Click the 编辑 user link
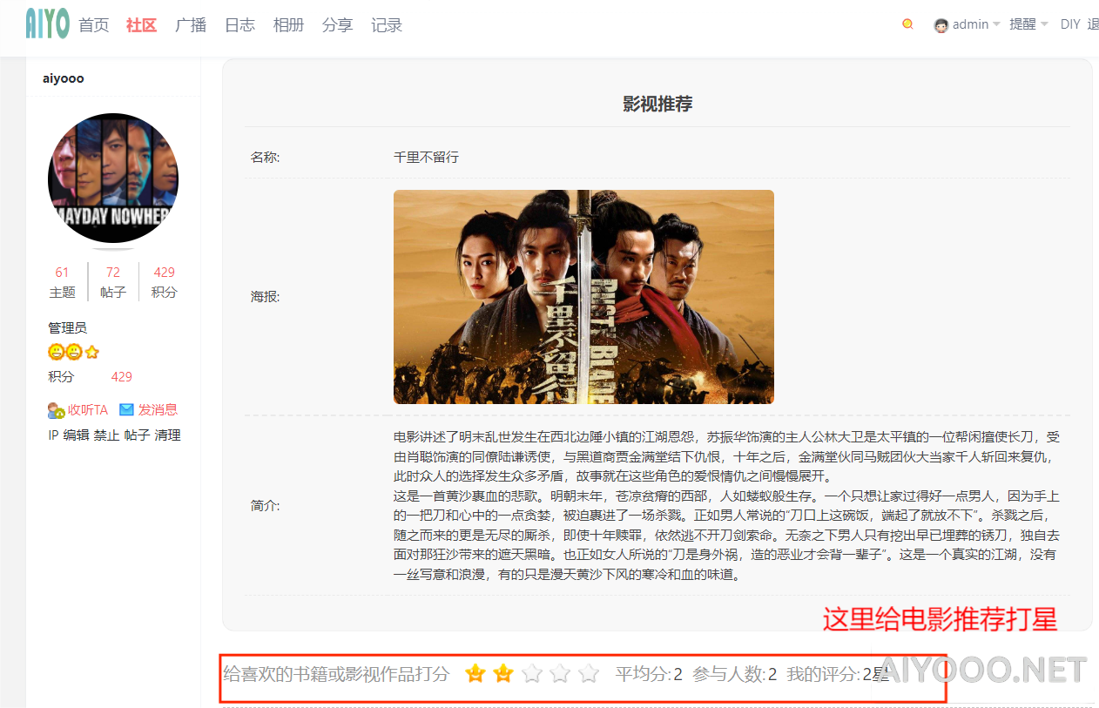Image resolution: width=1099 pixels, height=708 pixels. point(76,435)
